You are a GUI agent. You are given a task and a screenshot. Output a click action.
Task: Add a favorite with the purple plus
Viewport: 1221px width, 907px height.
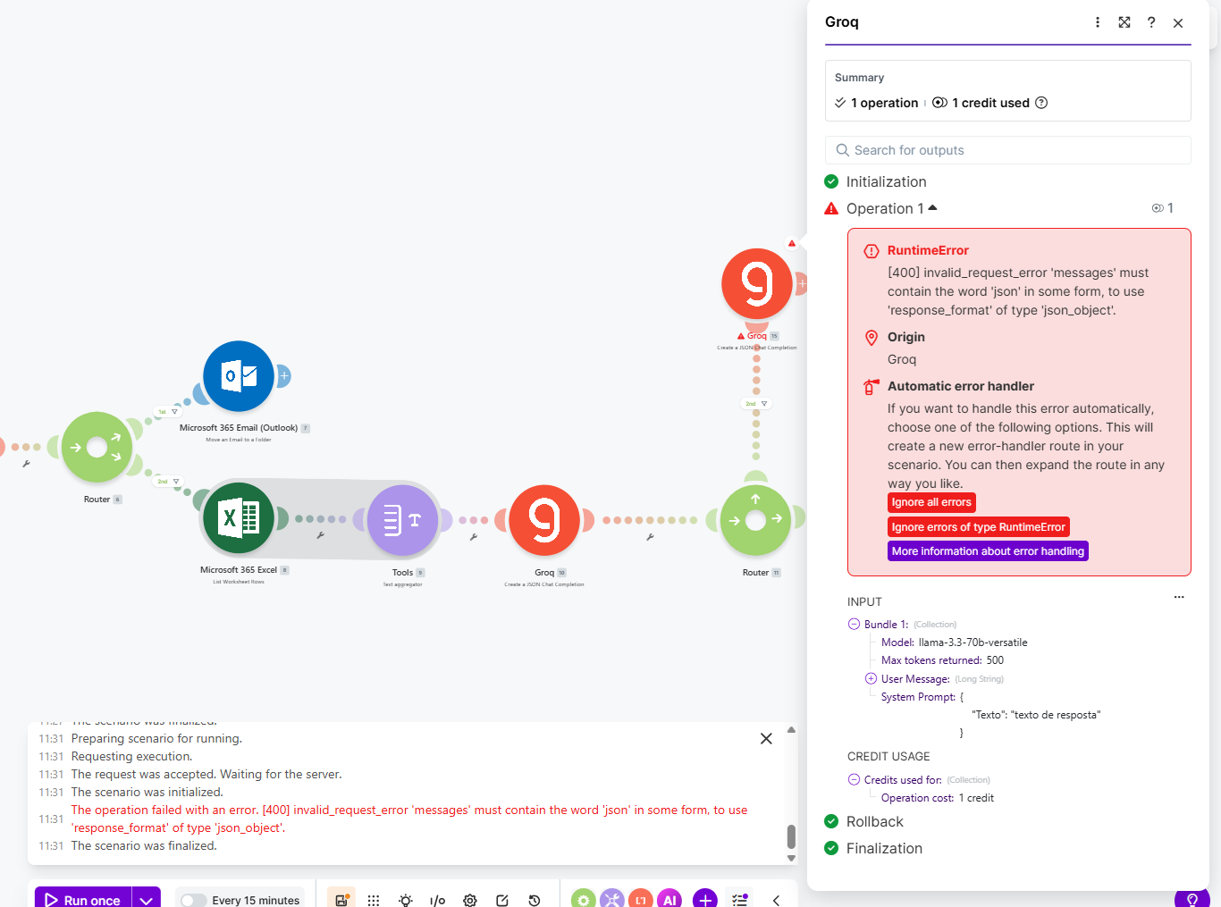click(705, 900)
